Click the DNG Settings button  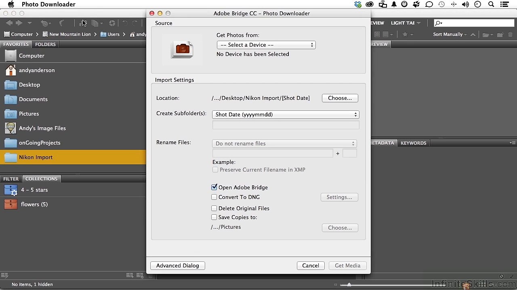tap(339, 197)
